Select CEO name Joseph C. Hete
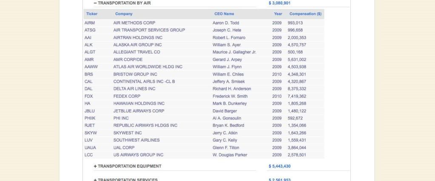The image size is (435, 181). [x=227, y=30]
